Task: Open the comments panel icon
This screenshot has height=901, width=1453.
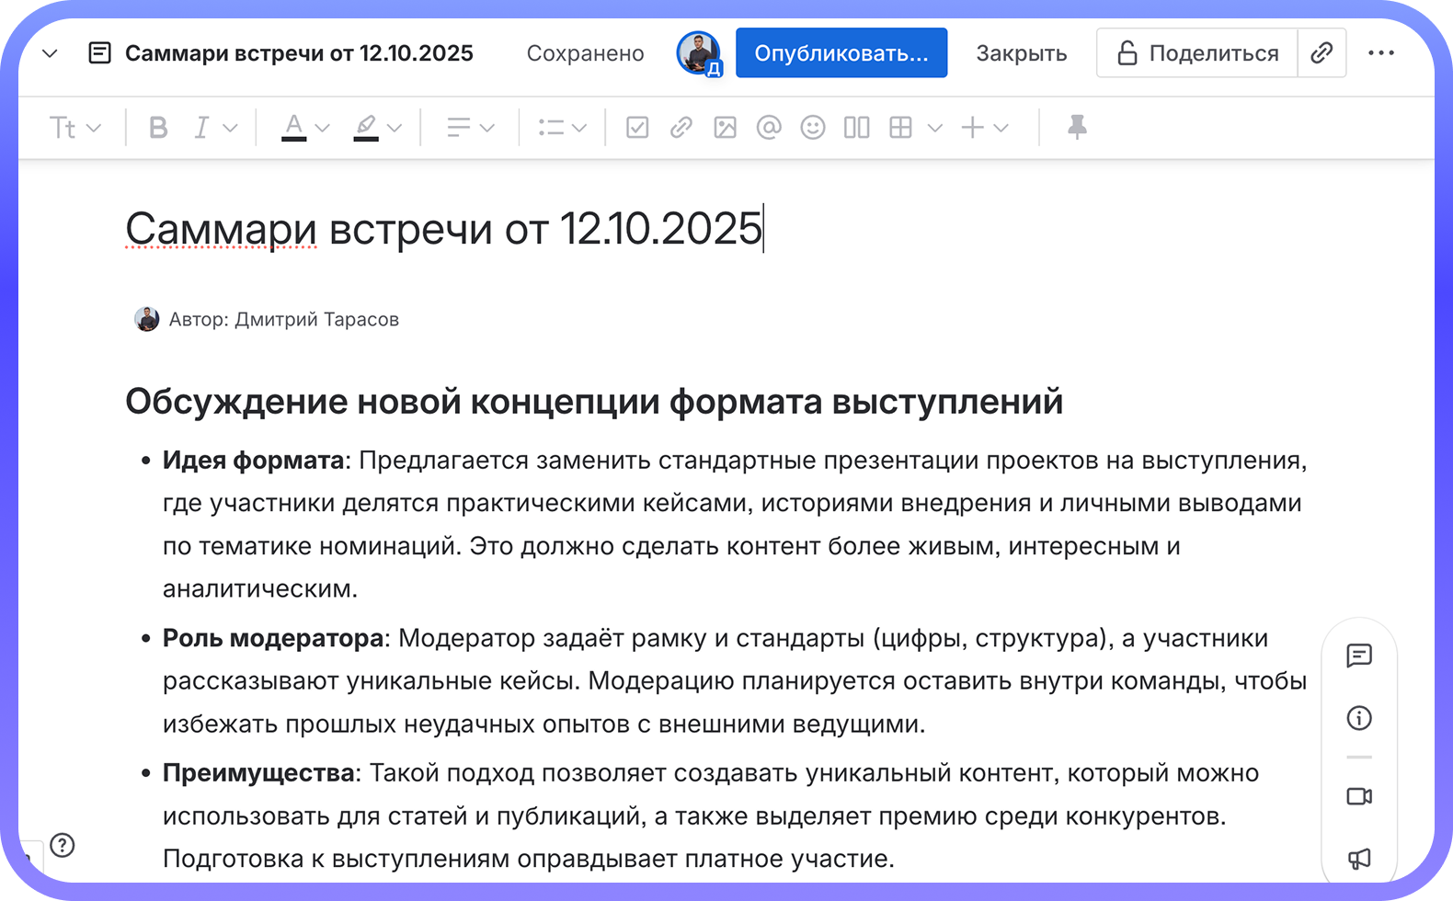Action: (1359, 656)
